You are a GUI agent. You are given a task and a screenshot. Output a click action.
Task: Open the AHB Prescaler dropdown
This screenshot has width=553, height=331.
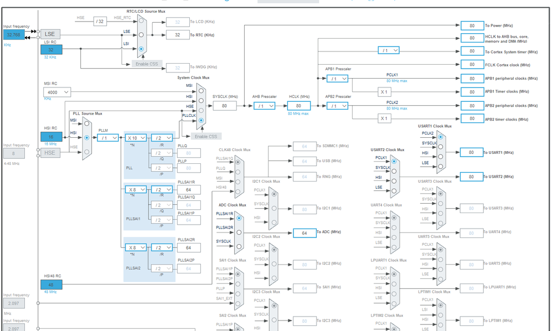(264, 106)
